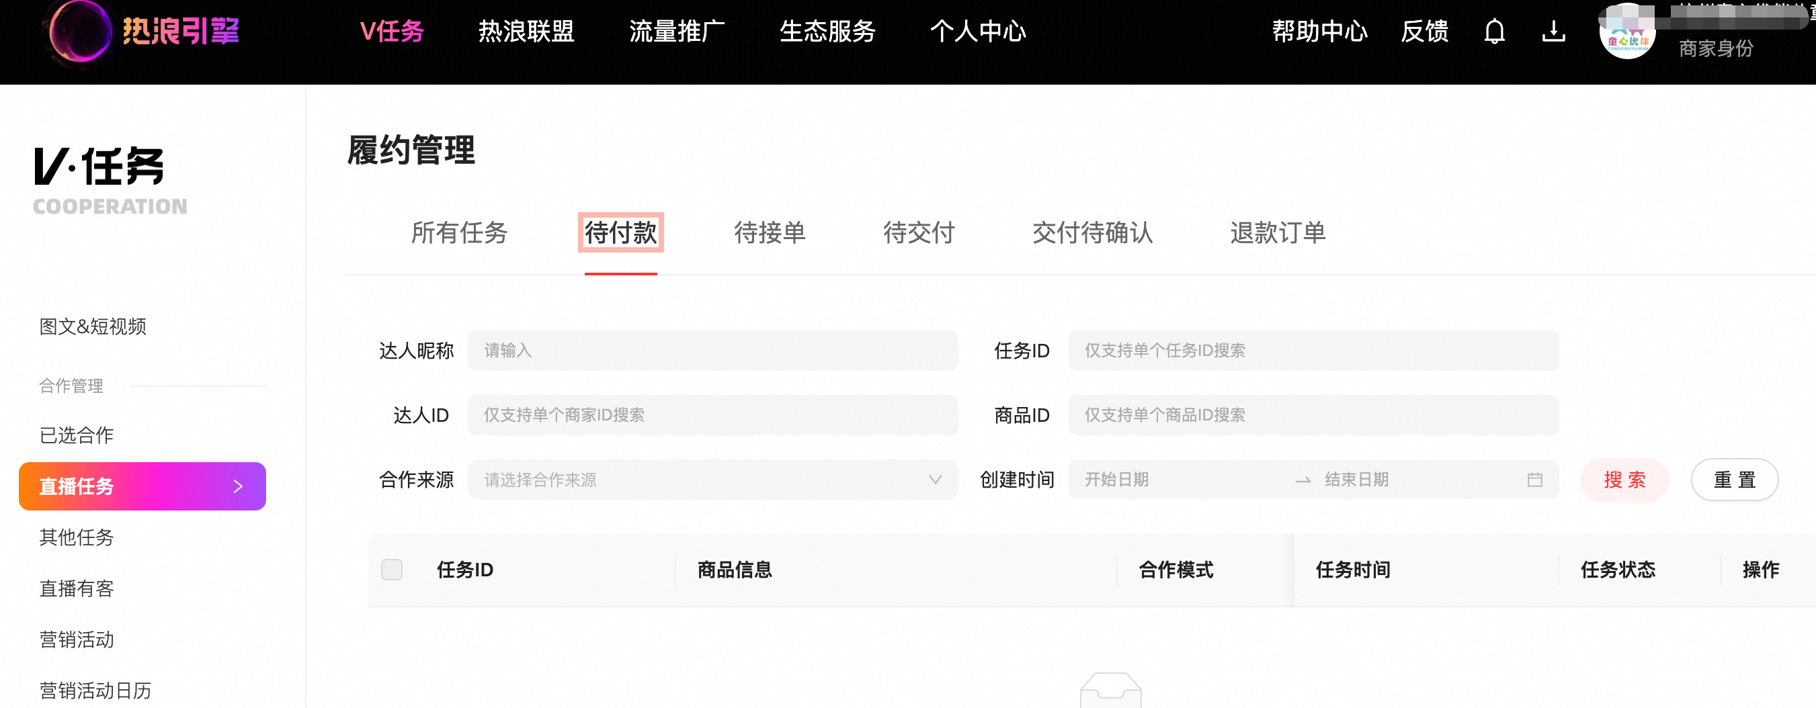The image size is (1816, 708).
Task: Click the chevron arrow on 直播任务
Action: point(239,486)
